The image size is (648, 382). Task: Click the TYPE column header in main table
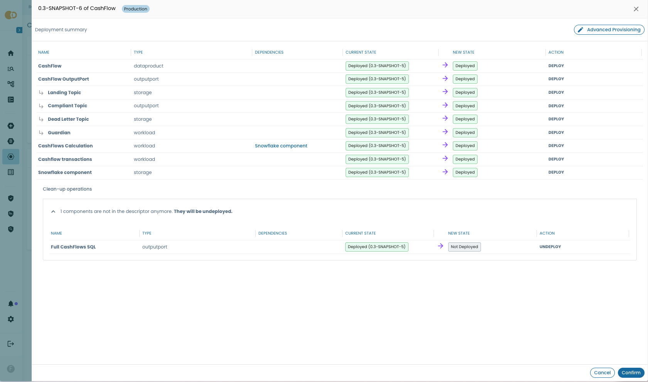coord(138,52)
